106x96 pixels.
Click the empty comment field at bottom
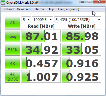[53, 89]
